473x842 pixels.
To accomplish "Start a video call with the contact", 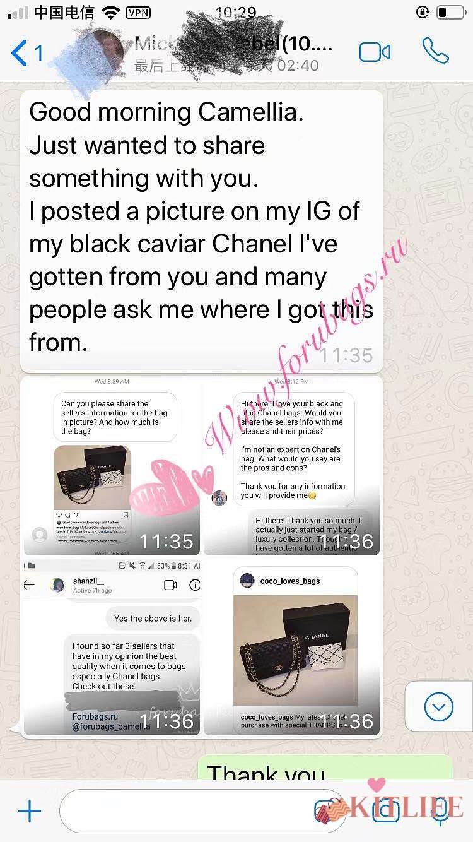I will pos(375,52).
